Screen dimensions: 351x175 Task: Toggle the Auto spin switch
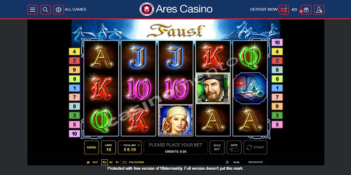tap(234, 149)
